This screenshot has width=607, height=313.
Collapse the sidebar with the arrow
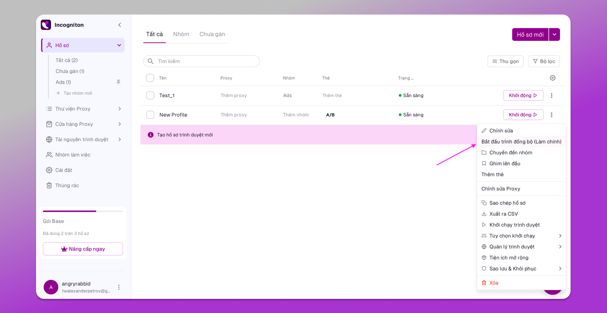pos(120,25)
